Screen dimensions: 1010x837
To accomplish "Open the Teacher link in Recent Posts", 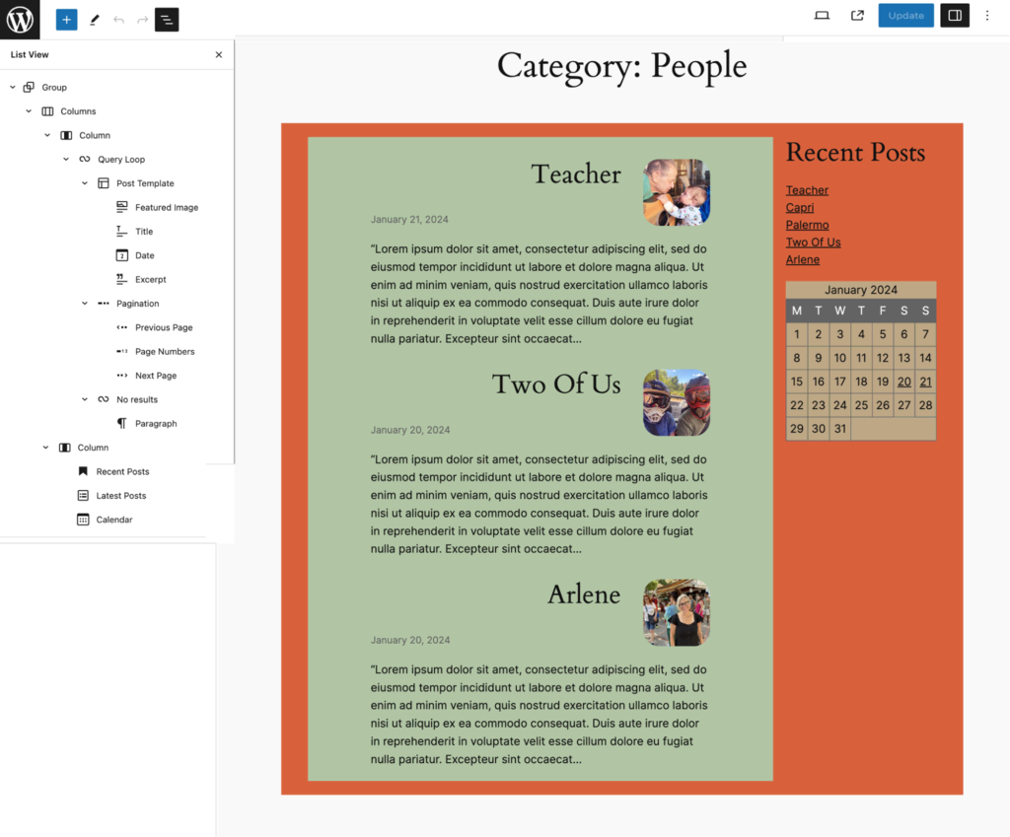I will (x=807, y=190).
